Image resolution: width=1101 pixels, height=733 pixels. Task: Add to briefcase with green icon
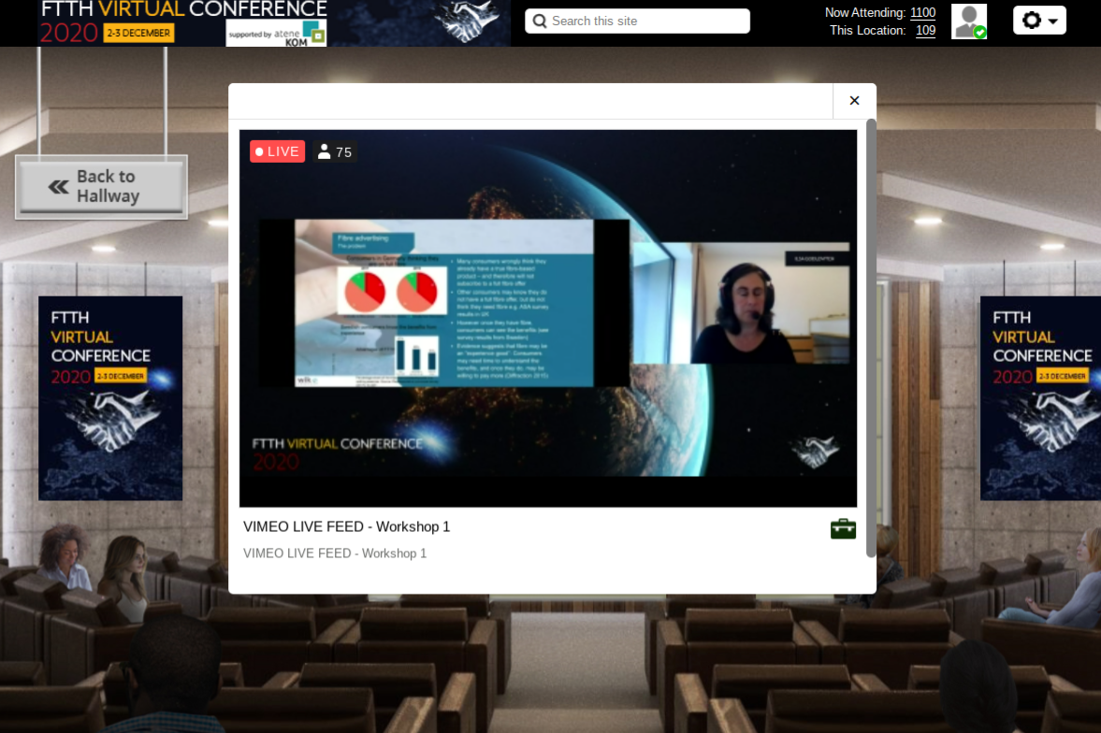(843, 528)
